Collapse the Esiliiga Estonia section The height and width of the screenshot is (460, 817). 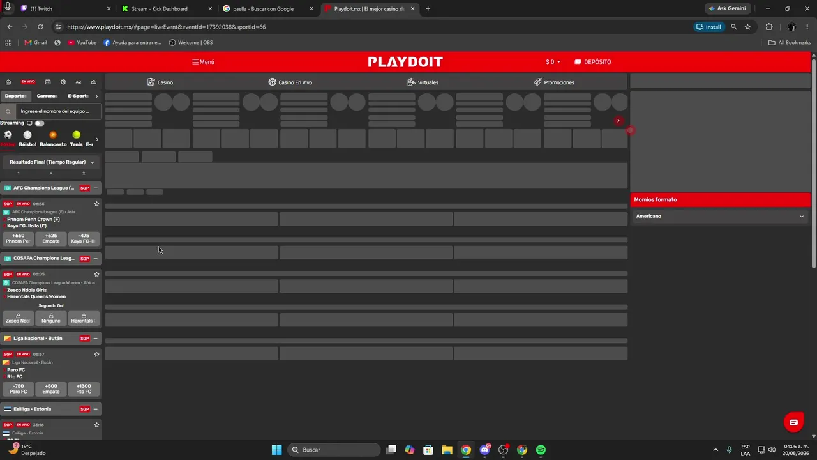coord(96,409)
